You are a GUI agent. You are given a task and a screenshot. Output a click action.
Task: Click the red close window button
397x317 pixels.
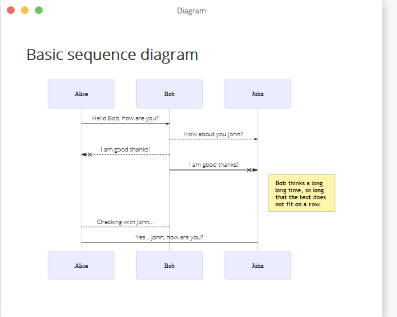pos(11,10)
